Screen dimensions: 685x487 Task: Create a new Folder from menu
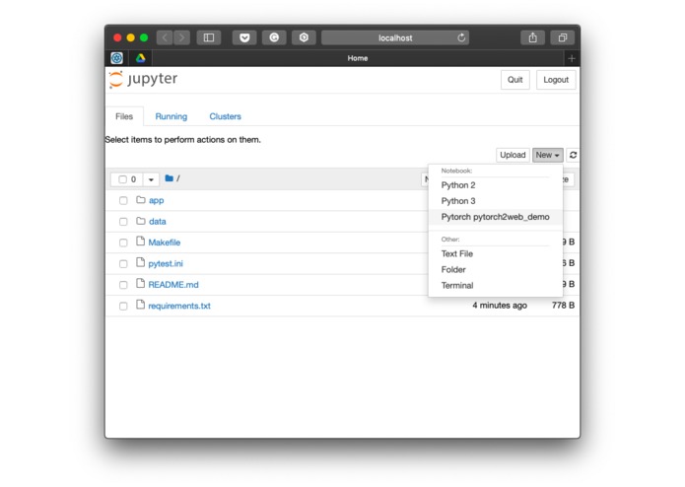tap(496, 269)
